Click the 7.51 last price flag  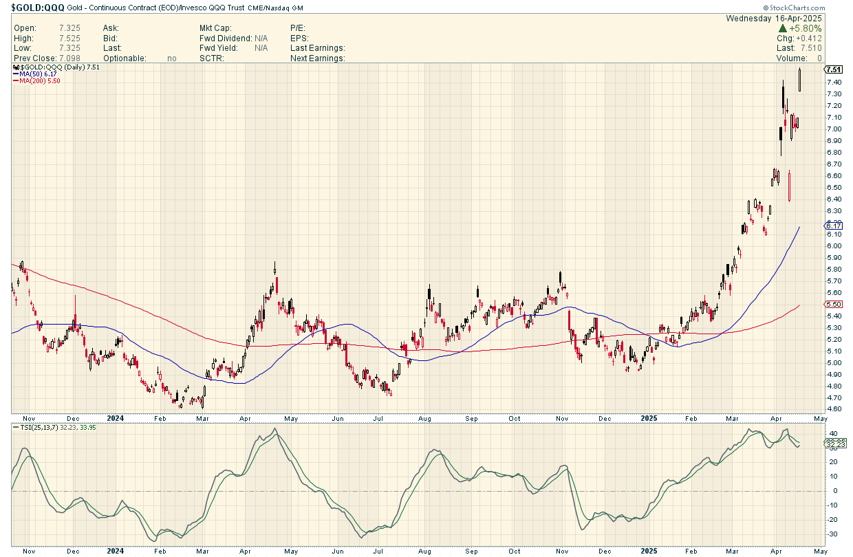pos(834,69)
